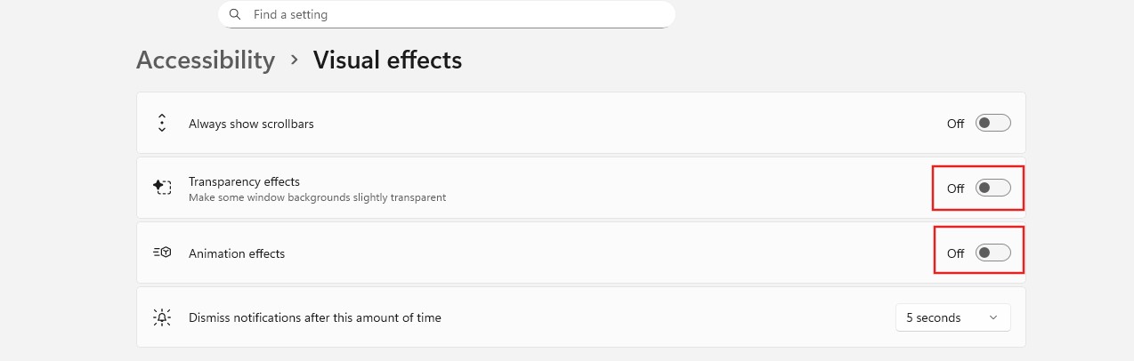This screenshot has width=1134, height=361.
Task: Turn on Always show scrollbars switch
Action: [992, 124]
